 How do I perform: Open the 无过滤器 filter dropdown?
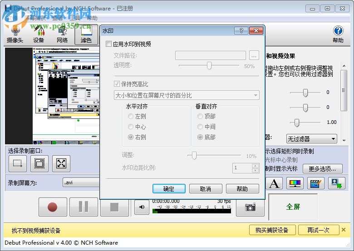(312, 138)
